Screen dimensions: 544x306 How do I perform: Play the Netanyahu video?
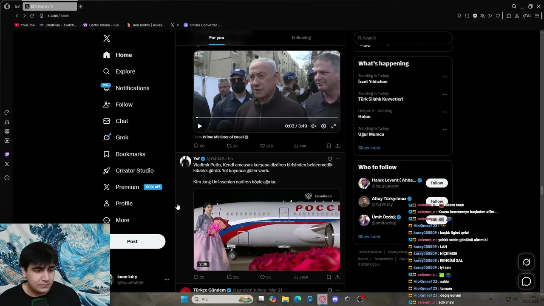[200, 126]
